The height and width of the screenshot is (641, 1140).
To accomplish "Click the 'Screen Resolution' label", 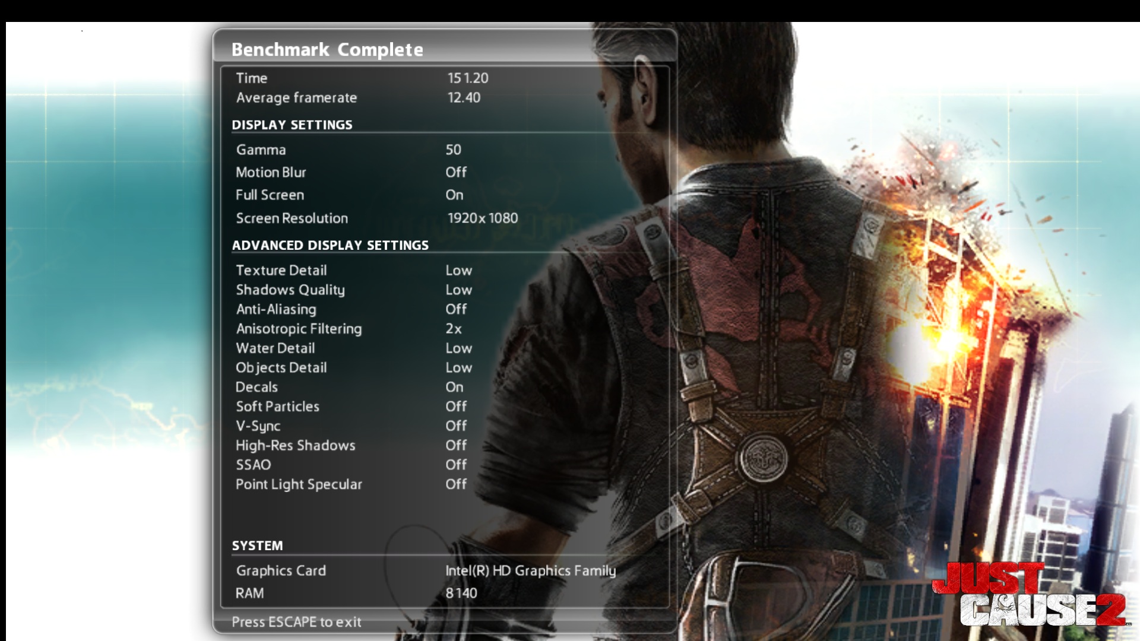I will [x=292, y=218].
